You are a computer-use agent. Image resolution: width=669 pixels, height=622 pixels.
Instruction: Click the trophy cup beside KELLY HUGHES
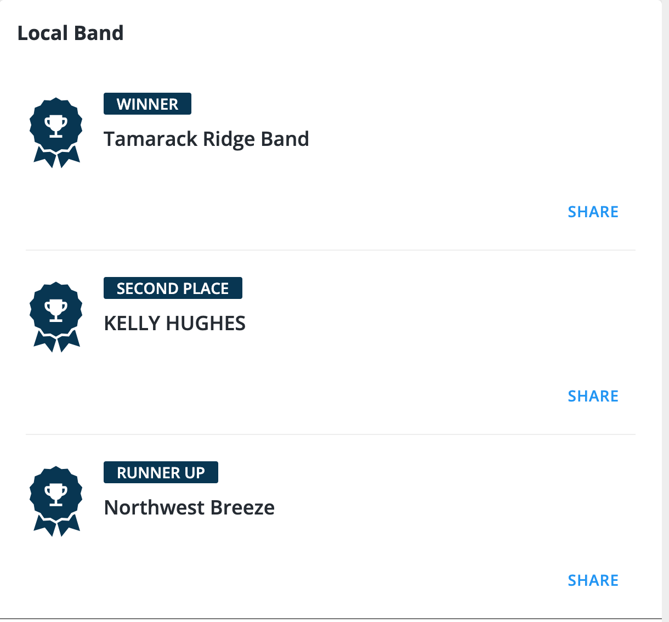pos(56,310)
